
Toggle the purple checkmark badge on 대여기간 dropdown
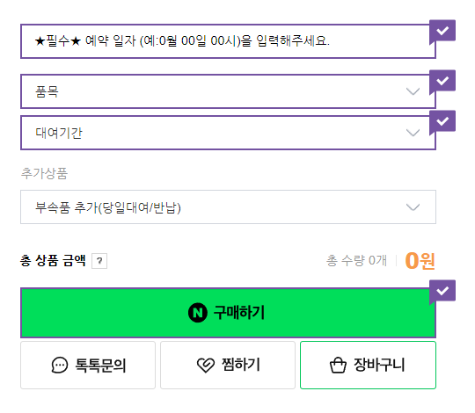442,121
